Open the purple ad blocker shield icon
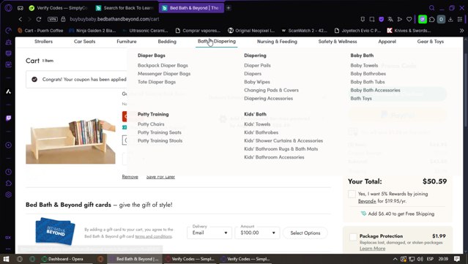Viewport: 468px width, 264px height. point(381,19)
